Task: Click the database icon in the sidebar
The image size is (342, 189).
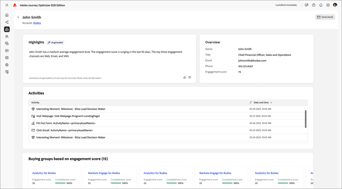Action: [x=7, y=58]
